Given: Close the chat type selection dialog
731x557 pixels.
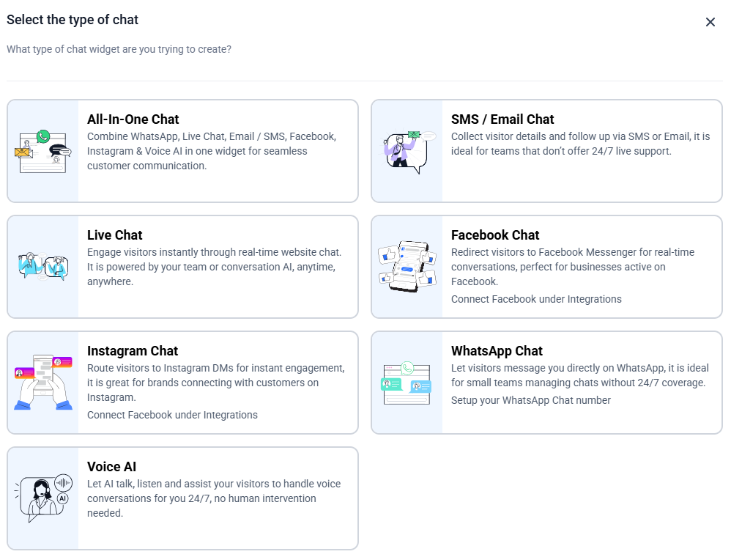Looking at the screenshot, I should click(710, 22).
